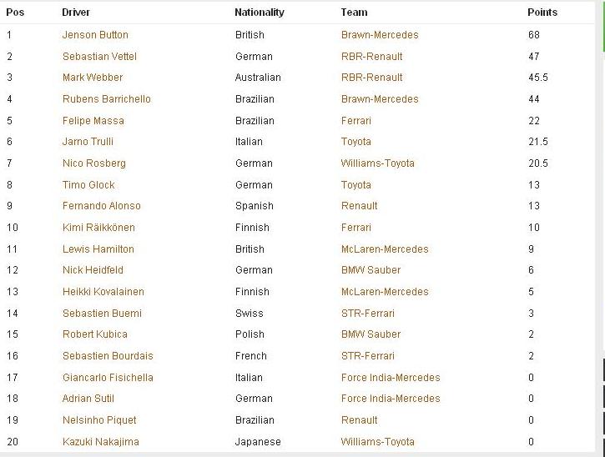Open Brawn-Mercedes team link in Button's row
Viewport: 605px width, 457px height.
click(380, 35)
